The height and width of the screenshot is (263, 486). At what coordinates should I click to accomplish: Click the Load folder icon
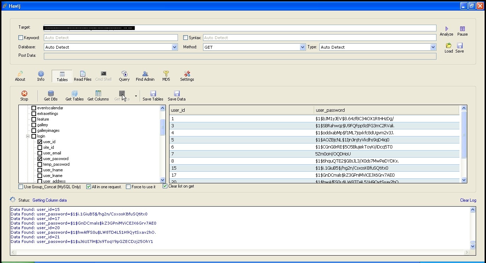[449, 45]
